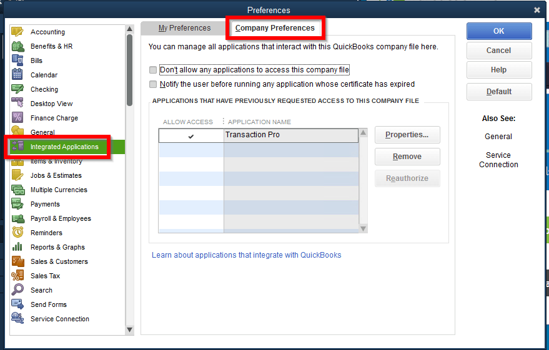Close the Preferences dialog
The height and width of the screenshot is (350, 549).
(x=537, y=10)
